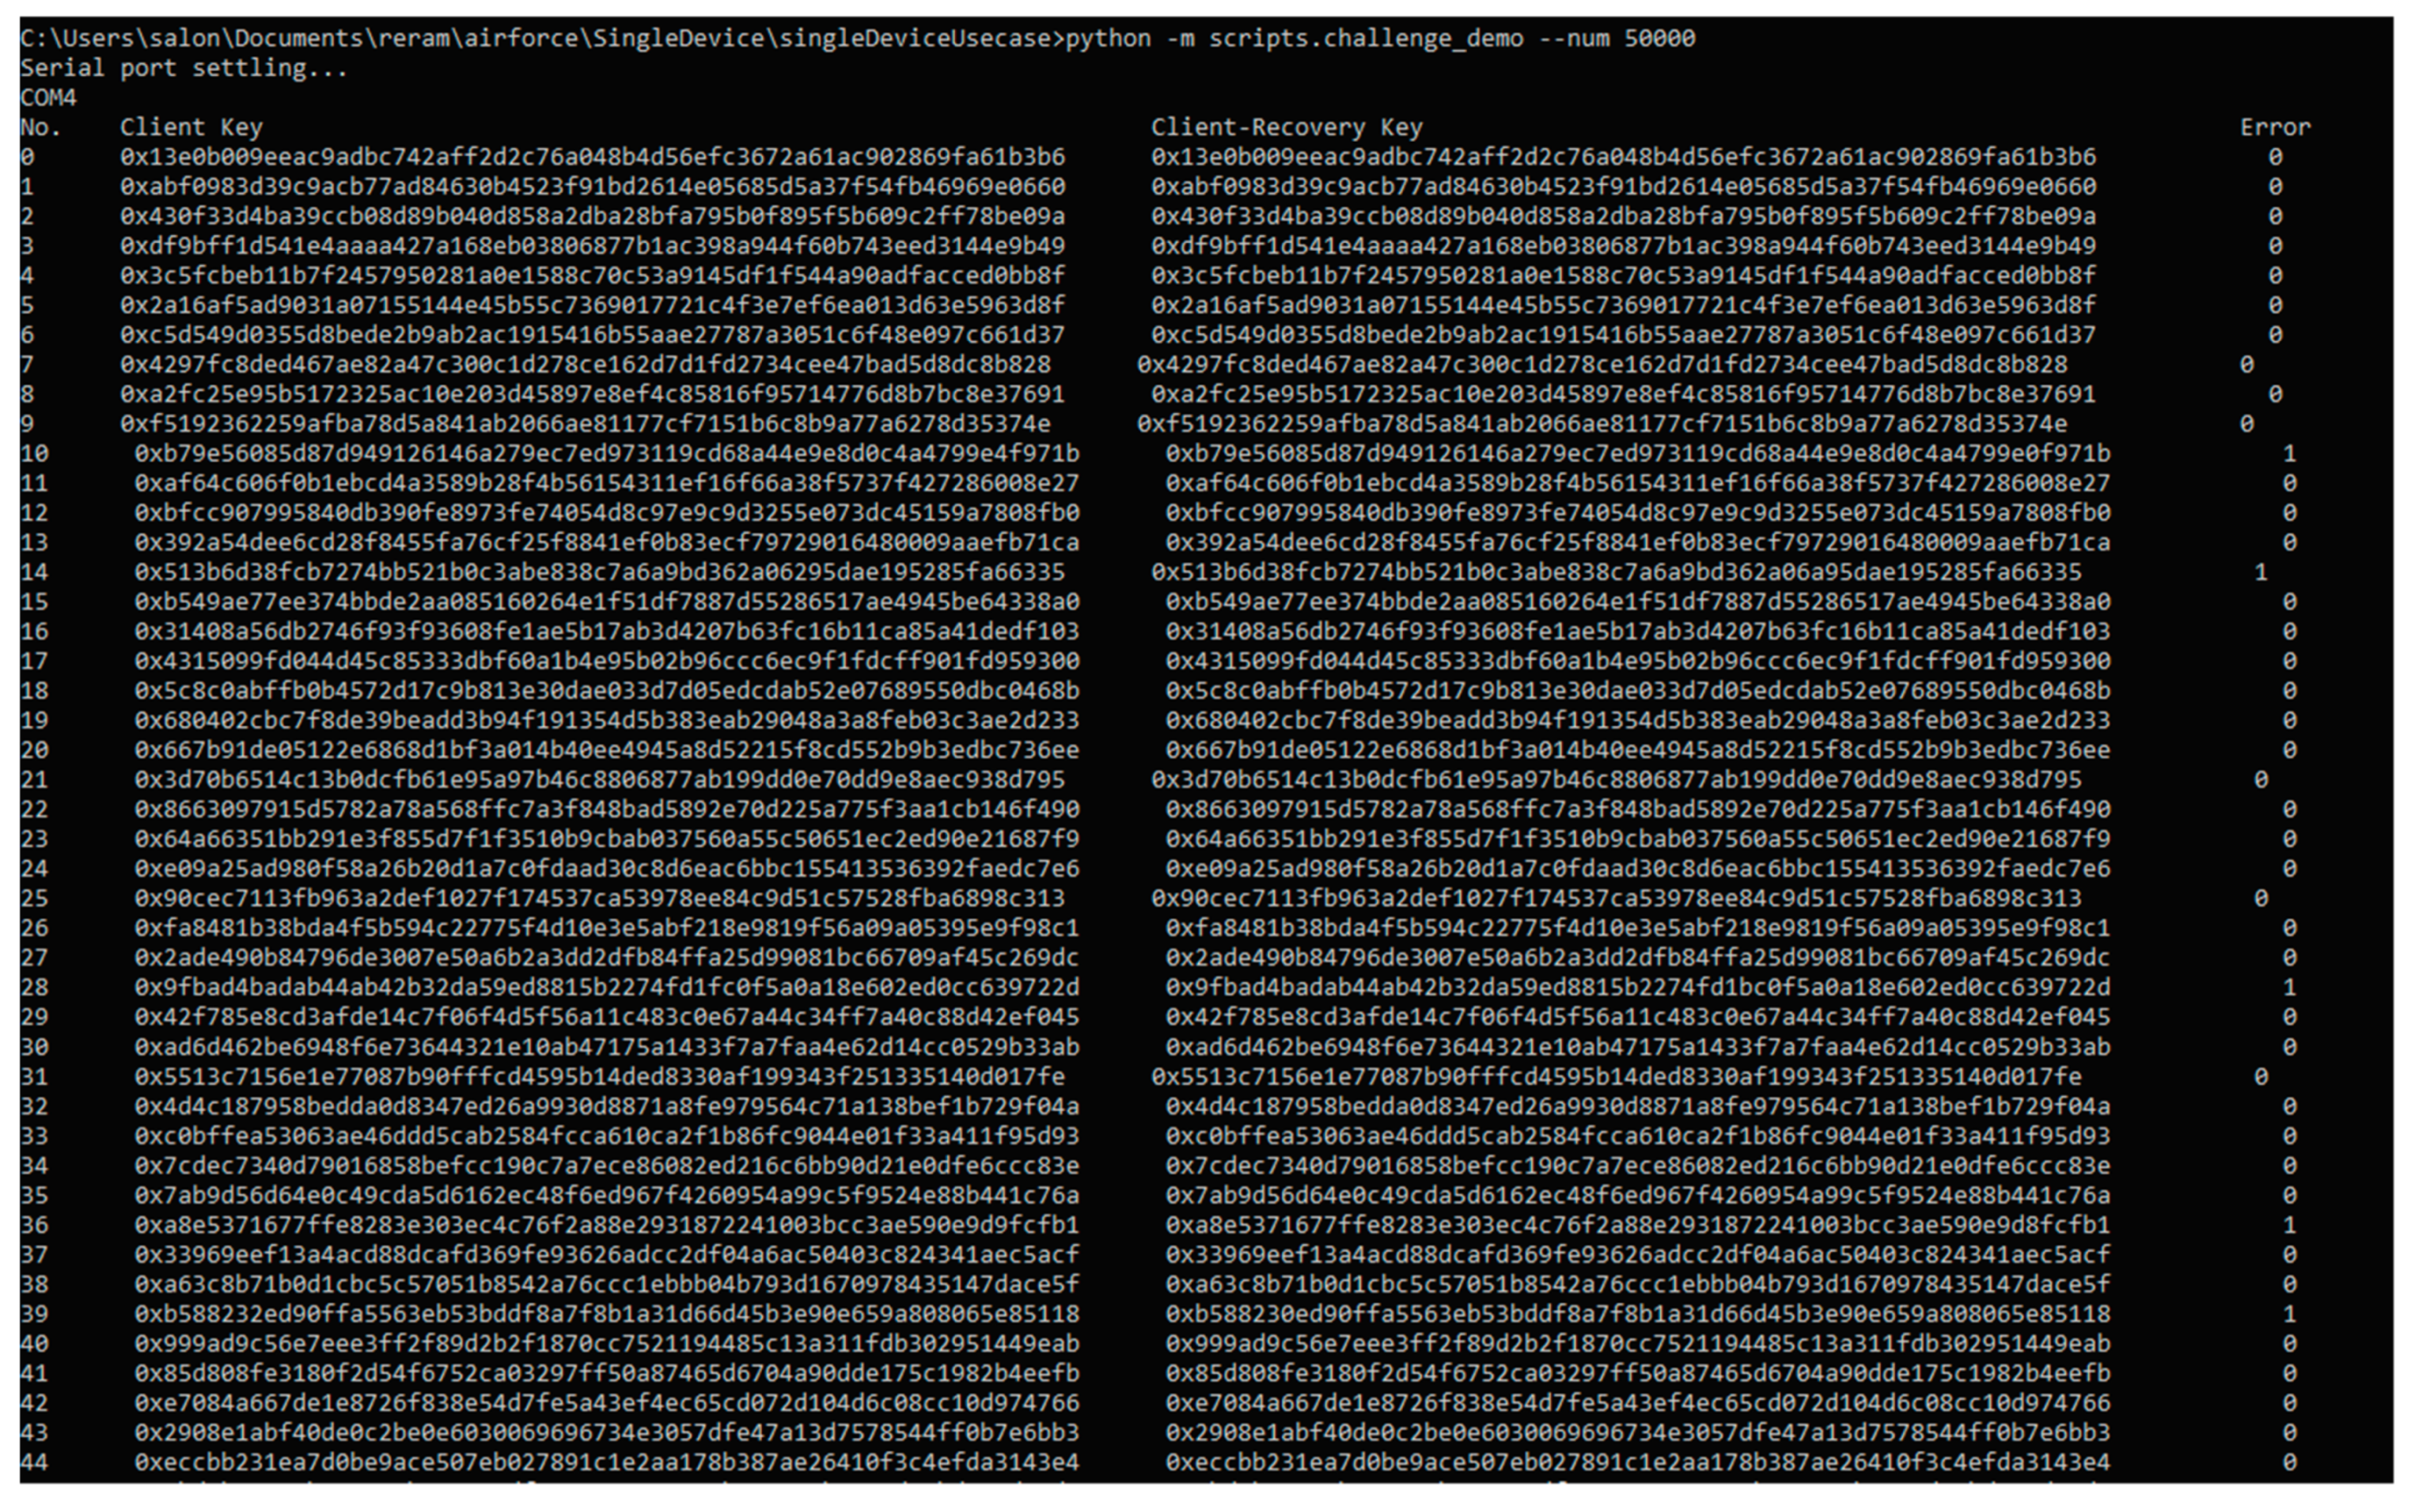Click the error value 1 in row 10
The height and width of the screenshot is (1502, 2415).
pos(2289,454)
